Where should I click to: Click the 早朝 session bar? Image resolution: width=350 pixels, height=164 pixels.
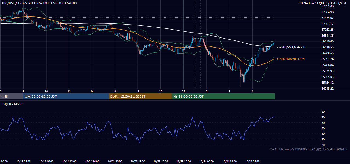point(11,96)
